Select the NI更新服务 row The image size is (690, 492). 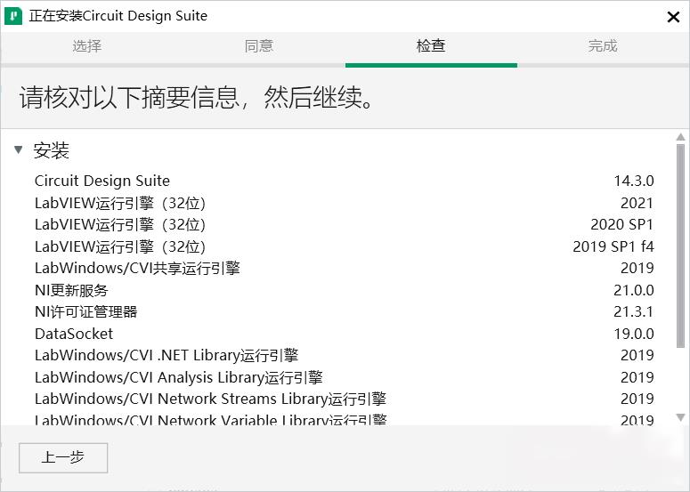(x=345, y=290)
